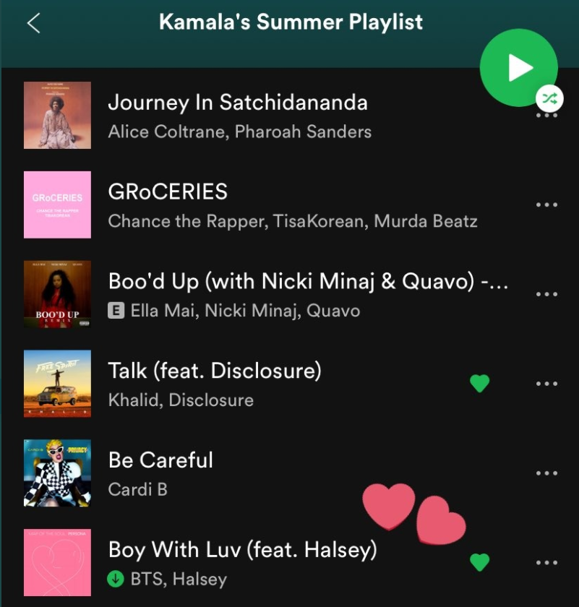Toggle shuffle on the play button badge
This screenshot has height=607, width=579.
[549, 98]
